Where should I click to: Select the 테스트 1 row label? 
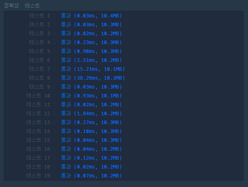40,16
